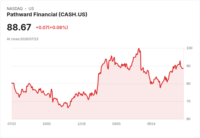
Task: Click the +0.07(+0.08%) price change text
Action: pyautogui.click(x=52, y=27)
